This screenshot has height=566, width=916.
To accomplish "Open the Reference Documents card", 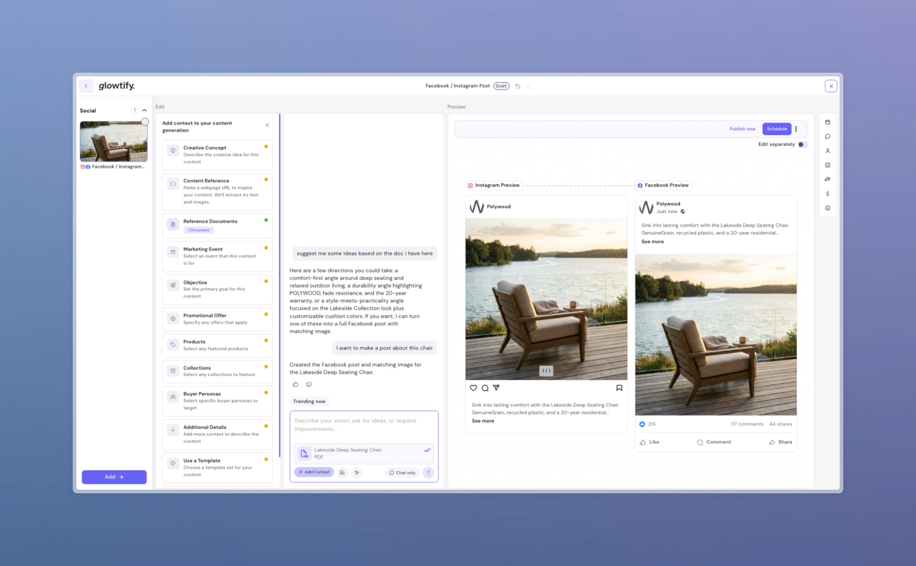I will click(x=217, y=225).
